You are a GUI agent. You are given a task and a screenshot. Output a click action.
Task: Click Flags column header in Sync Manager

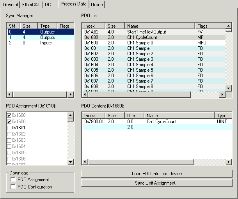pyautogui.click(x=66, y=26)
